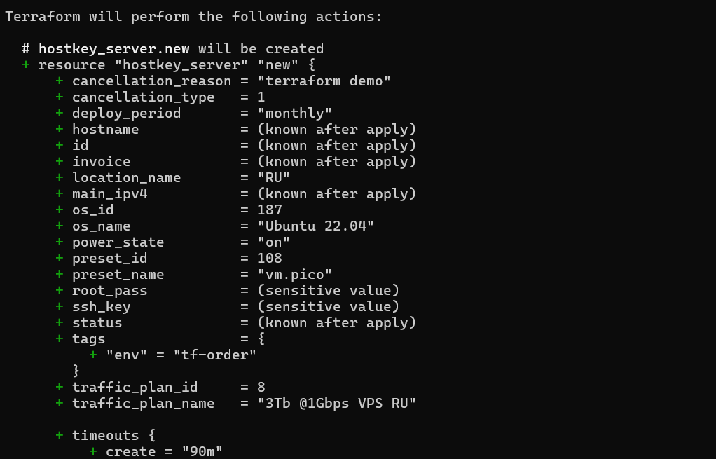
Task: Click the "terraform demo" string value
Action: click(x=324, y=81)
